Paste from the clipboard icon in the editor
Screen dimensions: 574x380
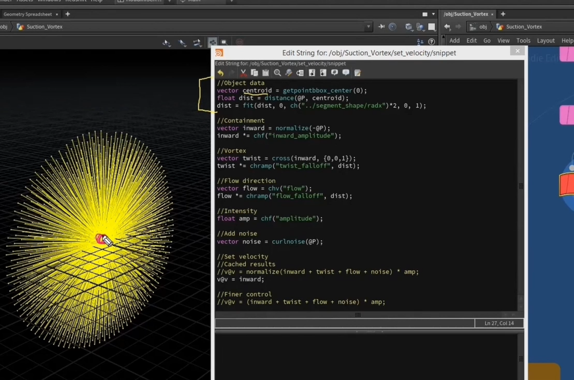[266, 73]
